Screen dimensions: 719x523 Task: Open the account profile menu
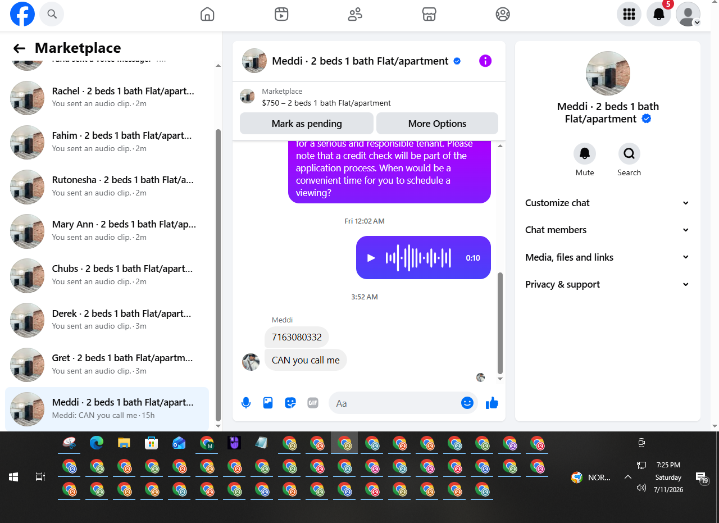(x=688, y=14)
